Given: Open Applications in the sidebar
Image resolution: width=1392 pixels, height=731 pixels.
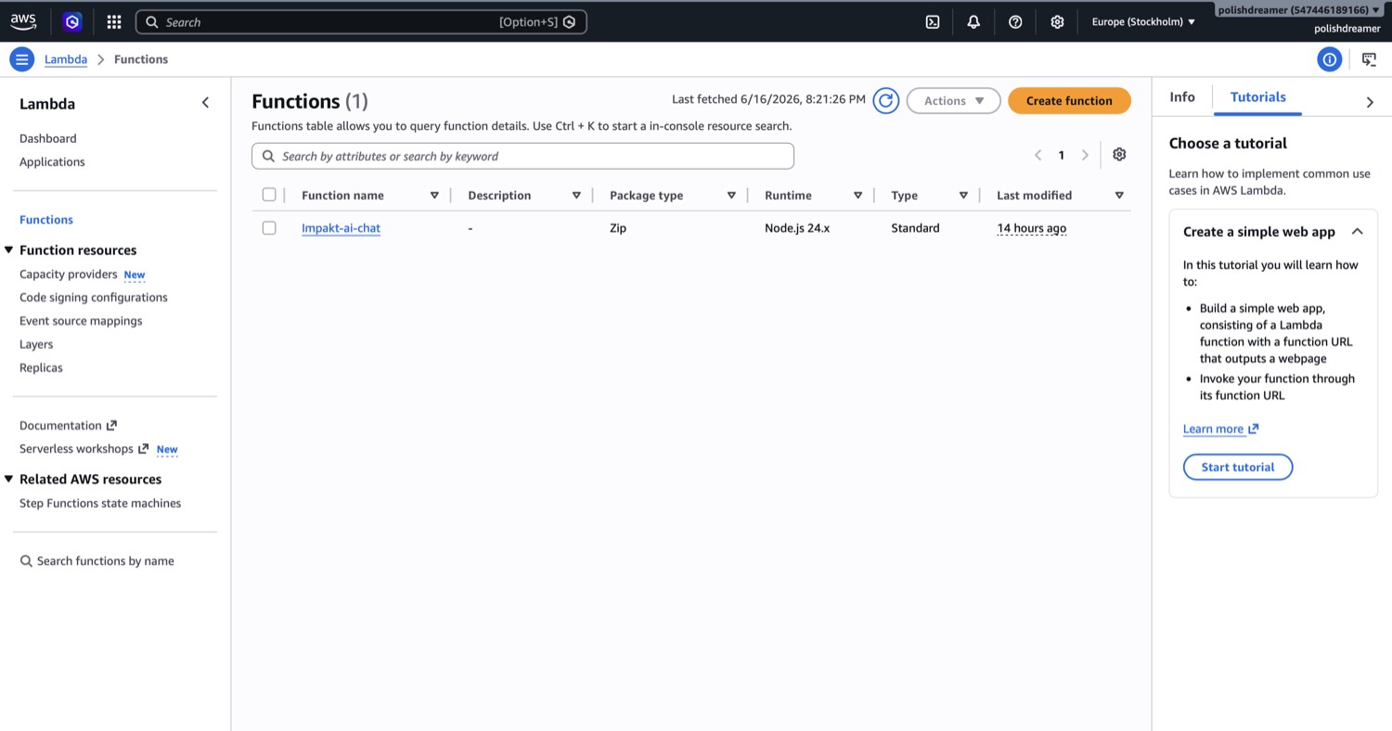Looking at the screenshot, I should (52, 162).
